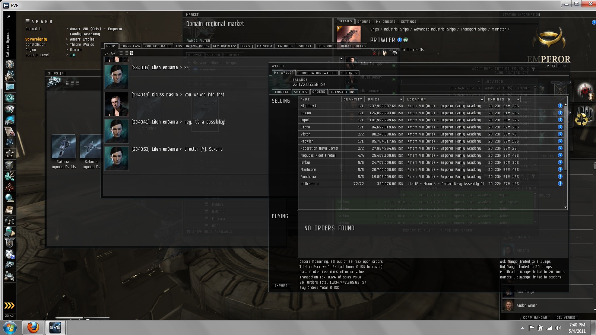Open the Contracts paper icon in Neocom
The image size is (596, 335).
click(10, 131)
